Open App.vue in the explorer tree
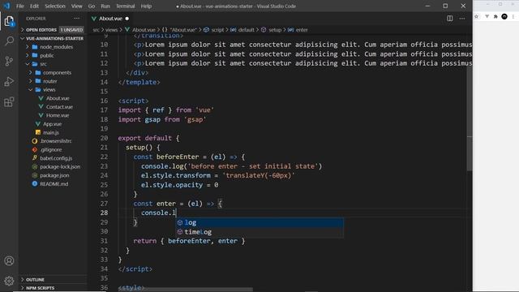This screenshot has height=292, width=519. [52, 124]
